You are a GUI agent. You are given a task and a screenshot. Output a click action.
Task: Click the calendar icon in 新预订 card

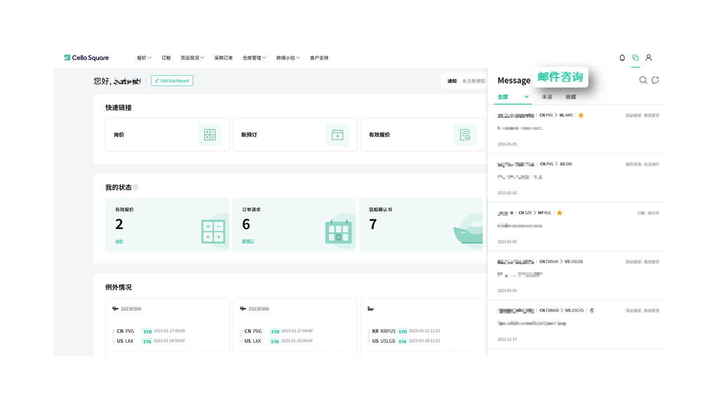[x=337, y=135]
